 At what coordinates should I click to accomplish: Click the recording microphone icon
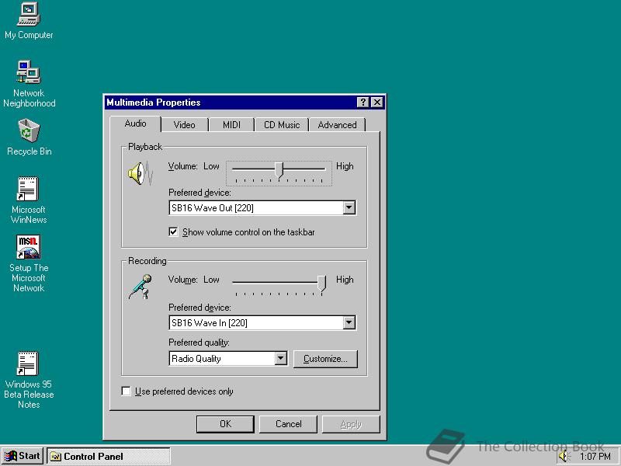141,287
